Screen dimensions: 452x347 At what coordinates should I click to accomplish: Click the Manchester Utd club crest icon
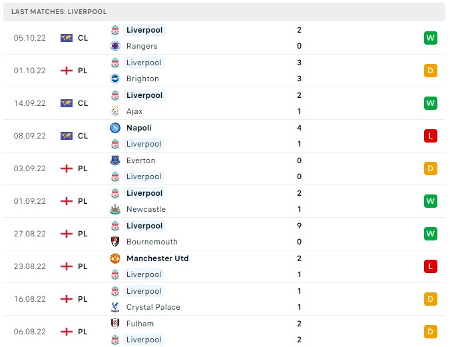click(115, 258)
